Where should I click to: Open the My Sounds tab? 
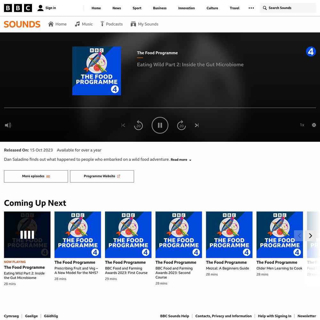click(x=145, y=24)
